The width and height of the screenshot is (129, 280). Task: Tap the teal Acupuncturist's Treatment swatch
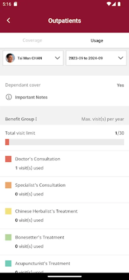8,264
